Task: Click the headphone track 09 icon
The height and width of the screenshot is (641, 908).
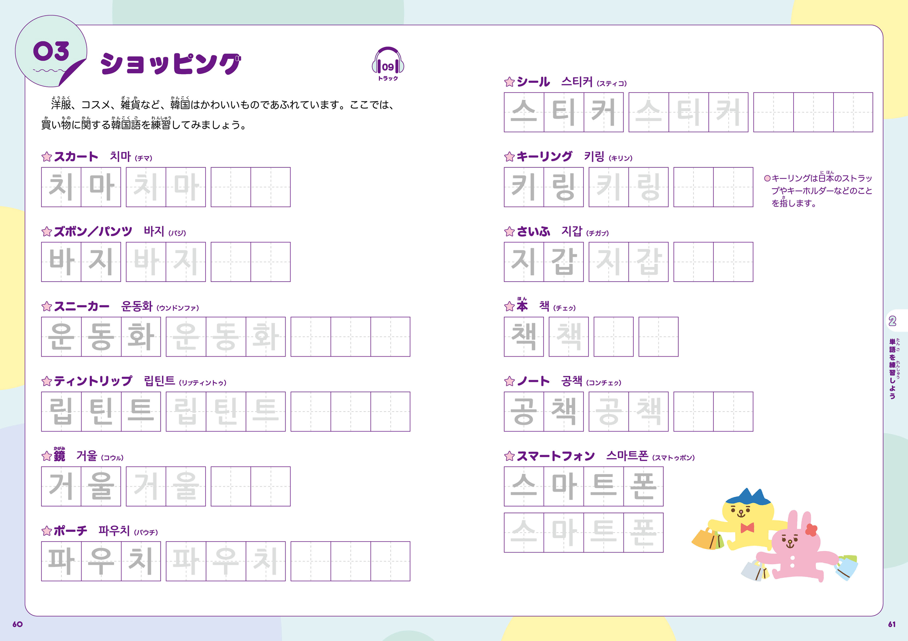Action: 388,64
